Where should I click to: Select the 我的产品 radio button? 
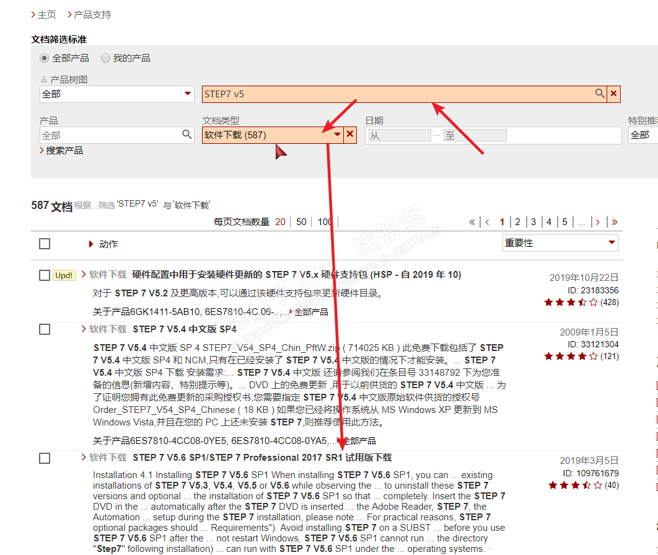click(x=105, y=58)
